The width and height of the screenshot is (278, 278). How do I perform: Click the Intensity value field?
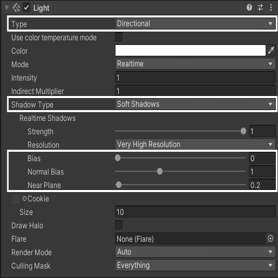pyautogui.click(x=195, y=77)
